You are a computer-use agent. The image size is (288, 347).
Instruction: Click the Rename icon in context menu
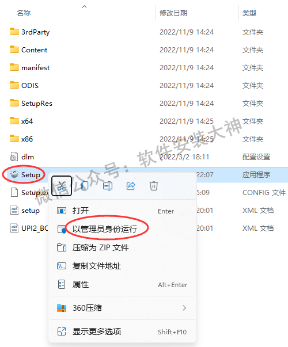[108, 186]
